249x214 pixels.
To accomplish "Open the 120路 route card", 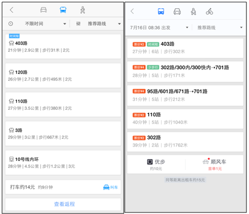I will click(63, 76).
